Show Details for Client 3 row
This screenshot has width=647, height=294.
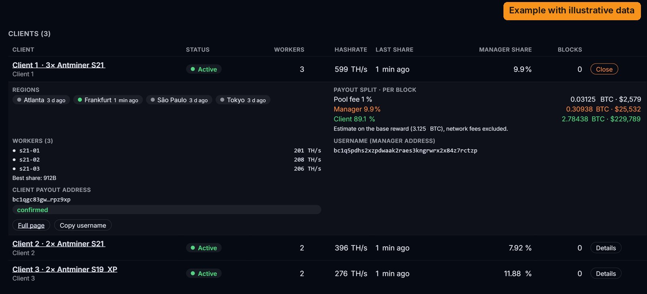coord(606,273)
